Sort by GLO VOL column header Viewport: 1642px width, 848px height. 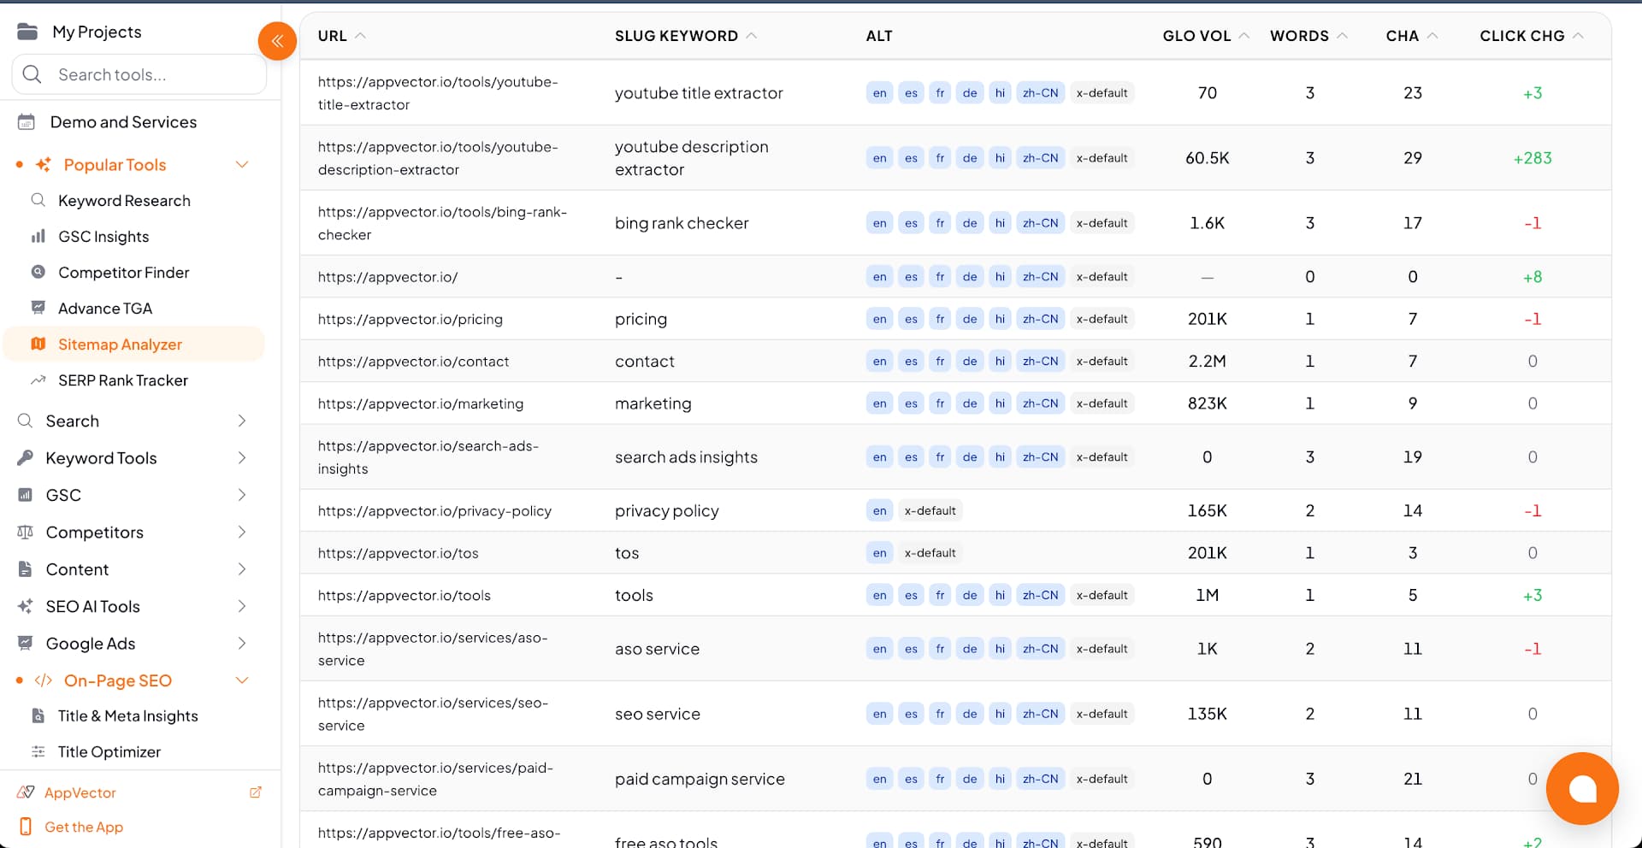[x=1206, y=36]
